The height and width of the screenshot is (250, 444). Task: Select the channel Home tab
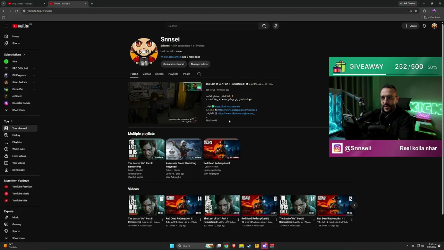134,74
